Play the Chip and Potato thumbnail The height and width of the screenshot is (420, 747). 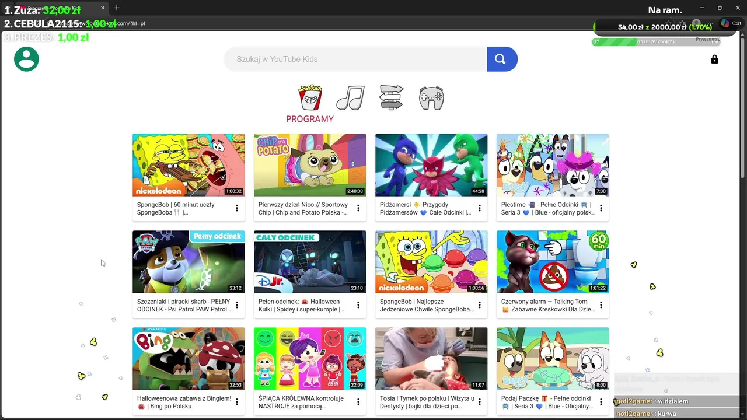(x=310, y=165)
